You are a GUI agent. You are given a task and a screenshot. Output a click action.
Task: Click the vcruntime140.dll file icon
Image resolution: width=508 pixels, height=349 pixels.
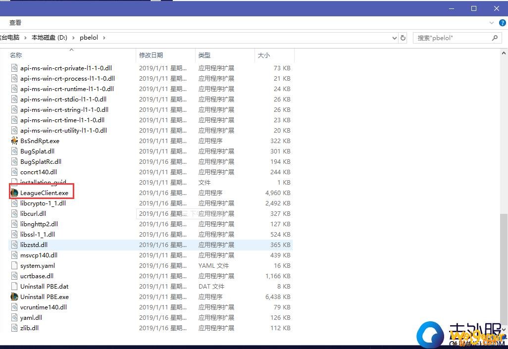point(14,307)
